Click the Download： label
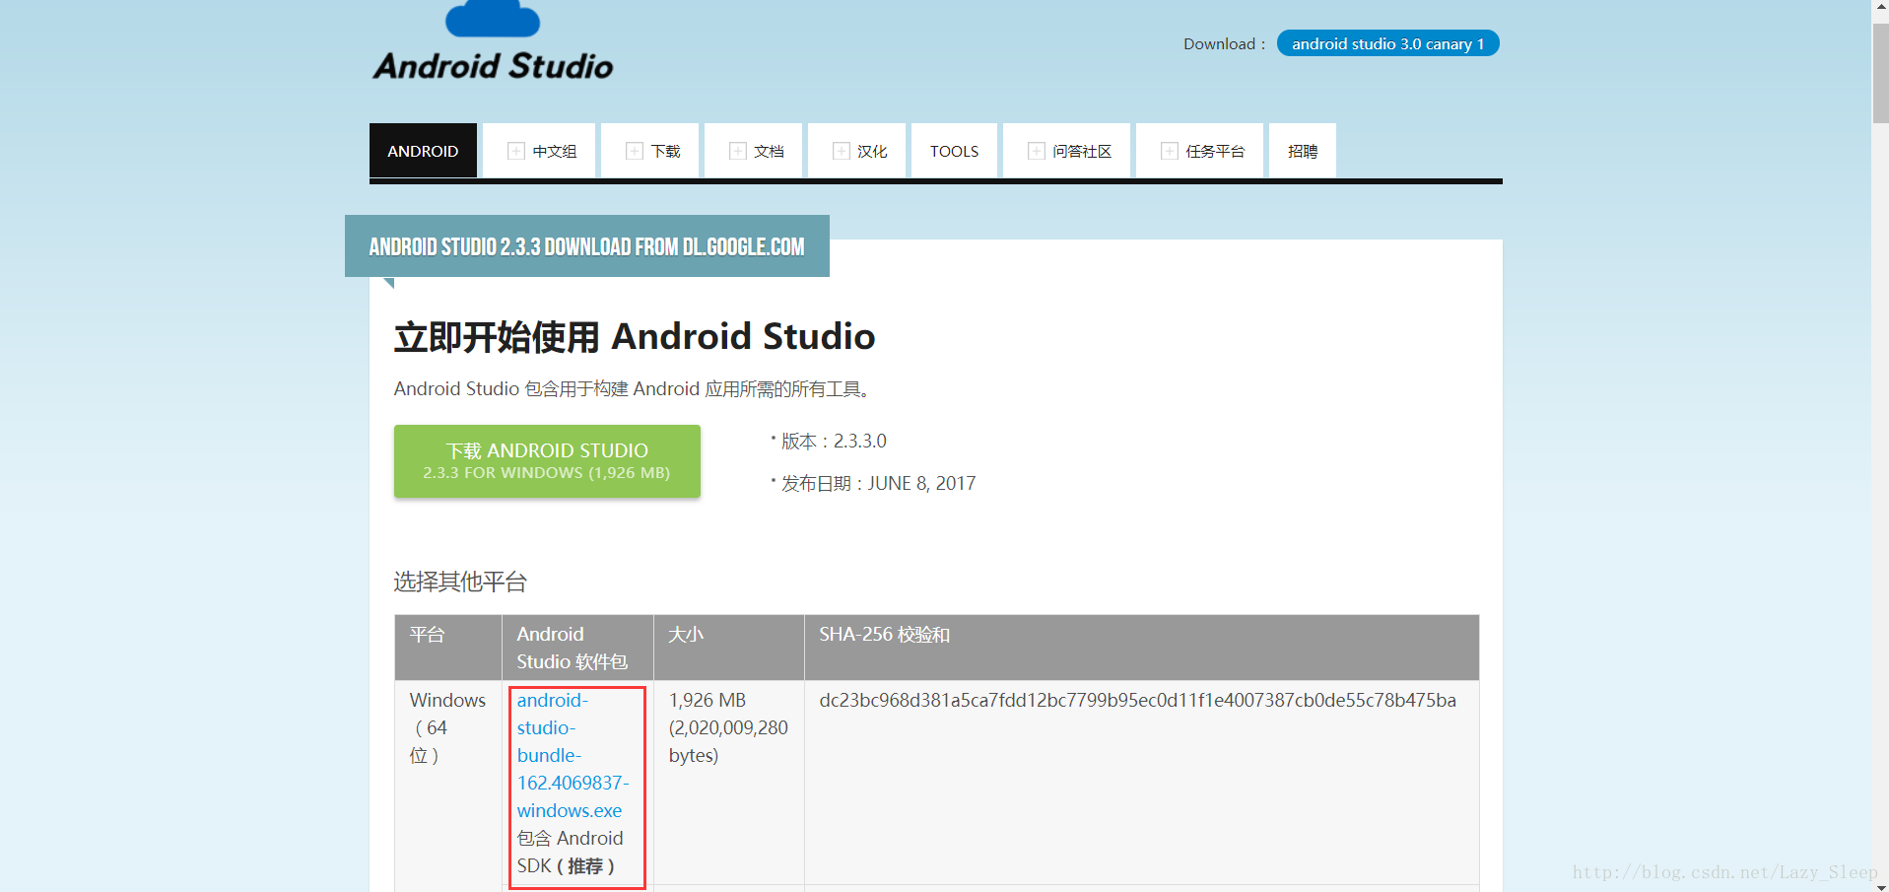 pos(1225,43)
